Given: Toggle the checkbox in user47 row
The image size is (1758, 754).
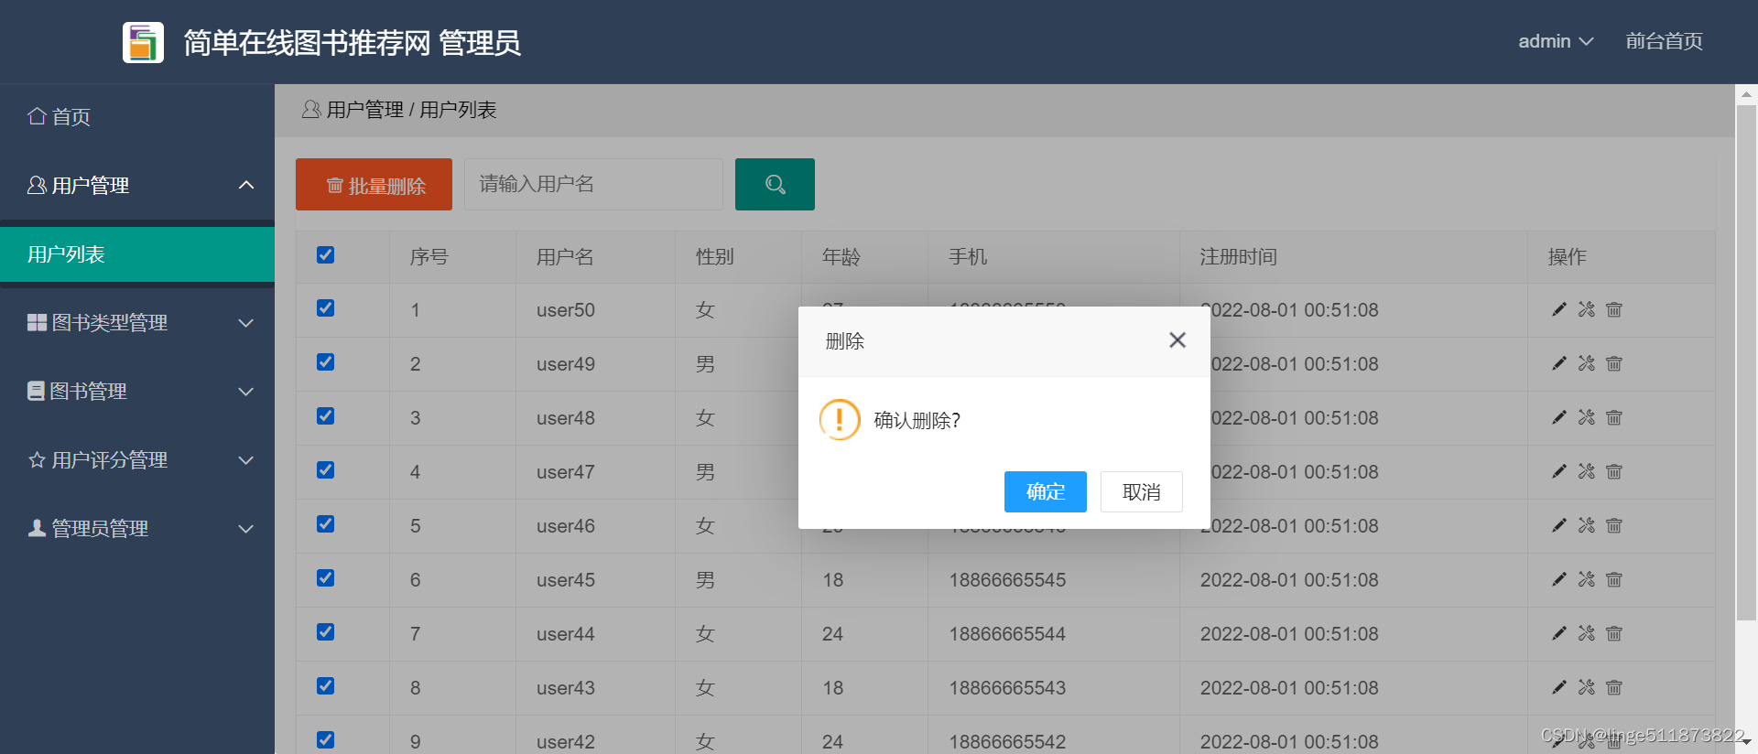Looking at the screenshot, I should (325, 470).
